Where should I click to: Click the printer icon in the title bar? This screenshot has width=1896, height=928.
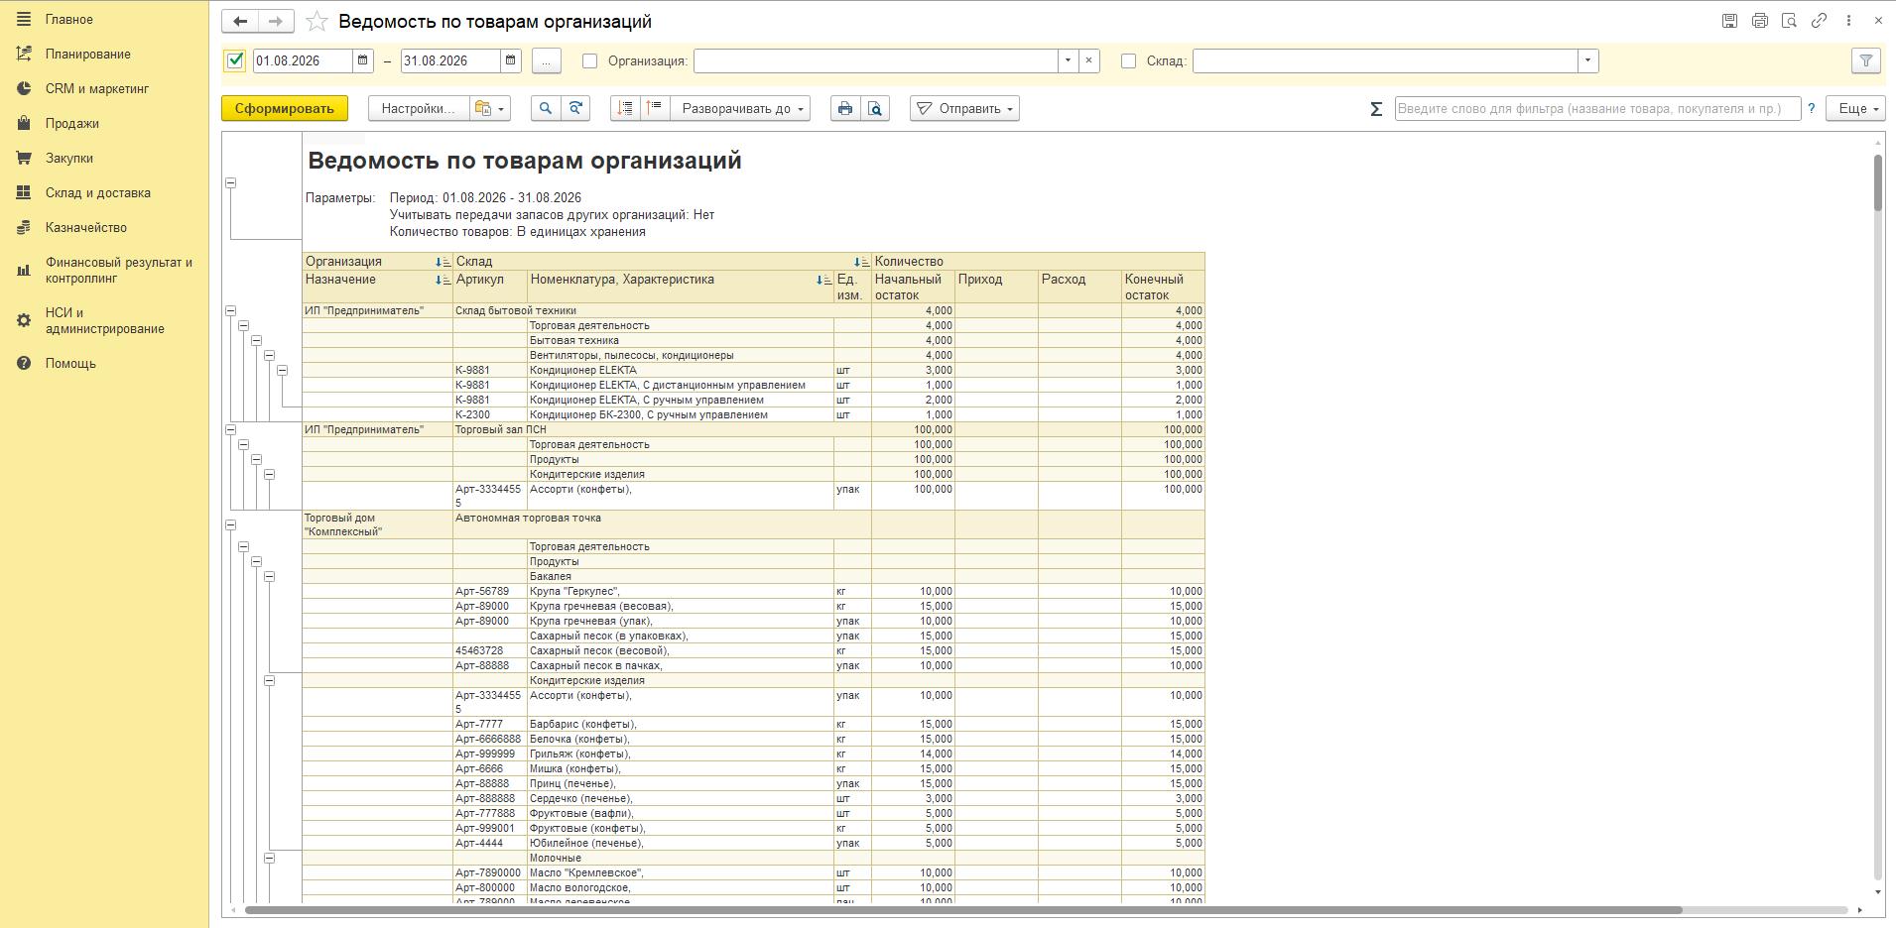click(x=1760, y=21)
